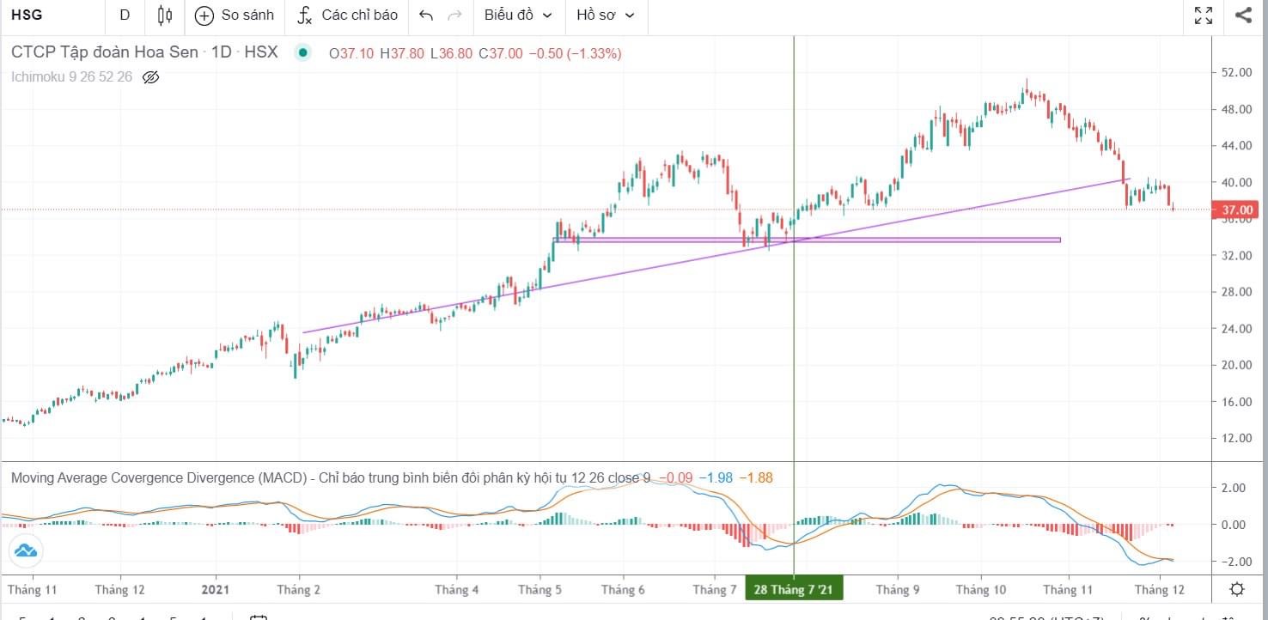This screenshot has width=1268, height=620.
Task: Share the chart via share icon
Action: (x=1243, y=15)
